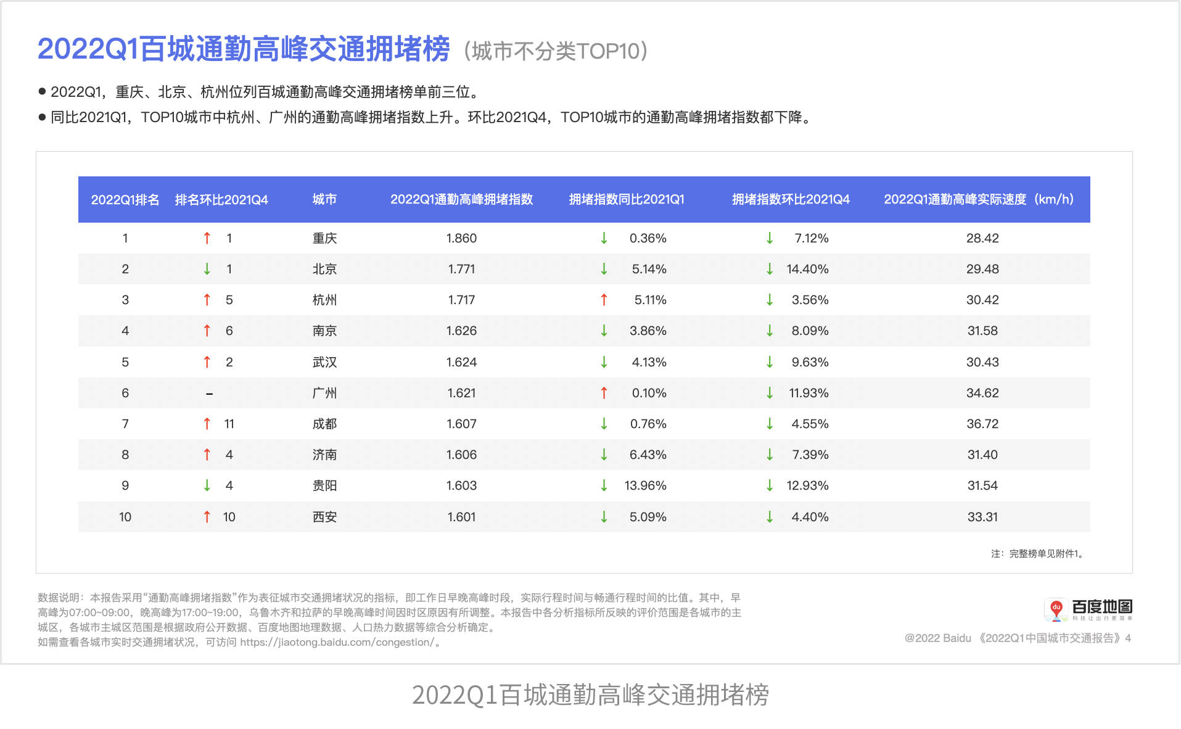
Task: Click the red up arrow in Guangzhou's year-on-year cell
Action: [x=604, y=393]
